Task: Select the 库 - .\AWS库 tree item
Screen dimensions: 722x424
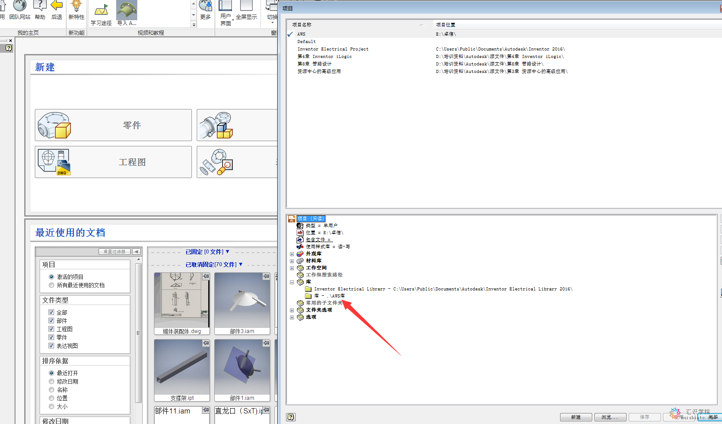Action: (329, 296)
